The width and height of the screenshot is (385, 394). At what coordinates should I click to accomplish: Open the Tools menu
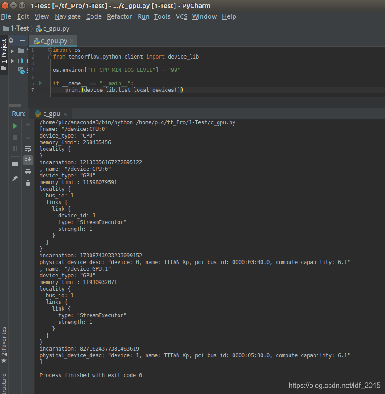[162, 16]
